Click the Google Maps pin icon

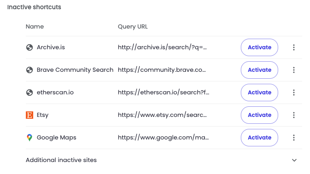click(x=30, y=138)
